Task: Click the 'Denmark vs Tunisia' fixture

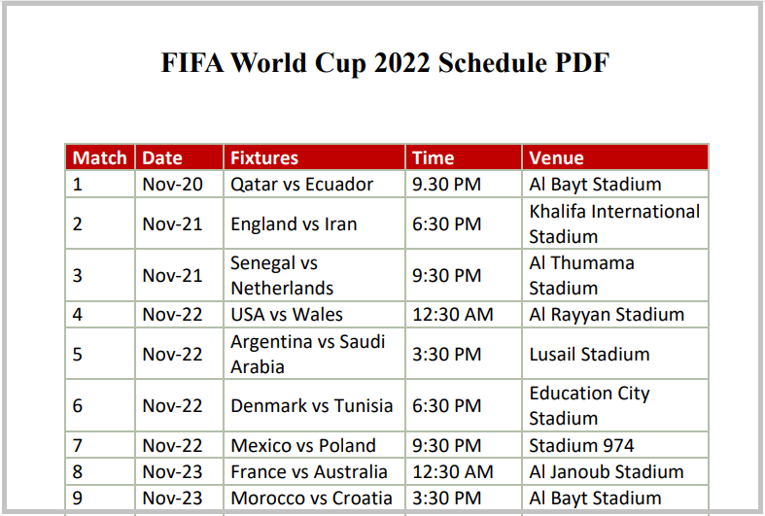Action: [312, 406]
